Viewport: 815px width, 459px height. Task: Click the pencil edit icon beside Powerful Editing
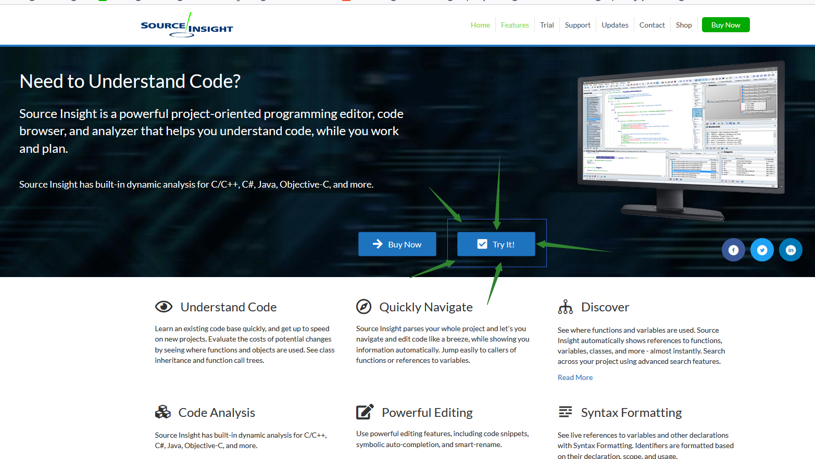click(365, 412)
